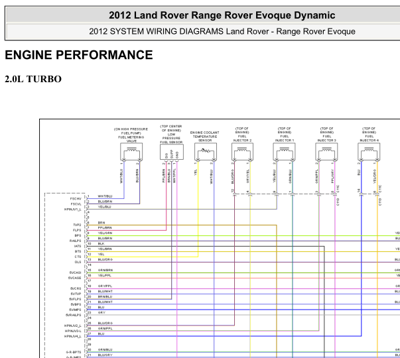Image resolution: width=400 pixels, height=358 pixels.
Task: Click the 'YEL' wire label at pin 12
Action: point(101,255)
